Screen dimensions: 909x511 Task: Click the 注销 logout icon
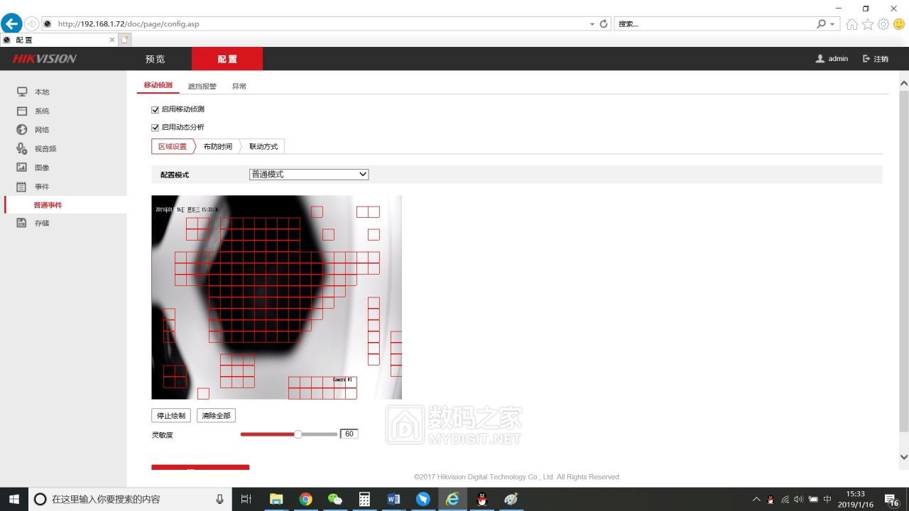click(866, 59)
